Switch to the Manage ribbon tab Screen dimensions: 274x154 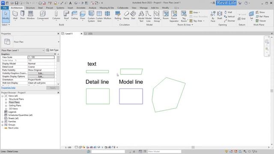pos(143,8)
